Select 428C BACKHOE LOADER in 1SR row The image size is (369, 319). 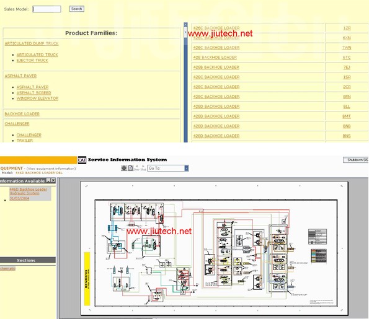coord(216,77)
